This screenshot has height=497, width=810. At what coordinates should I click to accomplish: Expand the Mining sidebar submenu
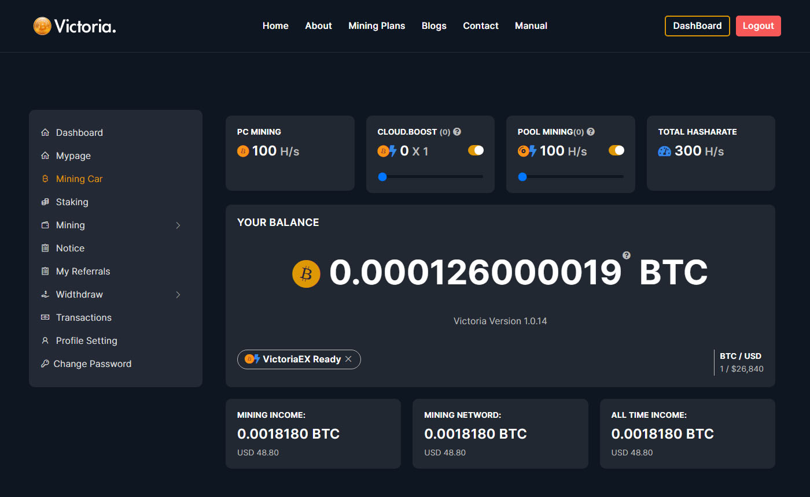[x=178, y=225]
